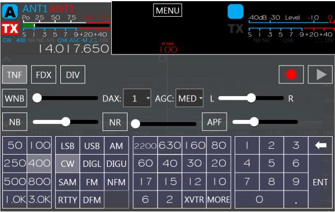This screenshot has width=335, height=212.
Task: Enable FDX full duplex
Action: click(x=43, y=75)
